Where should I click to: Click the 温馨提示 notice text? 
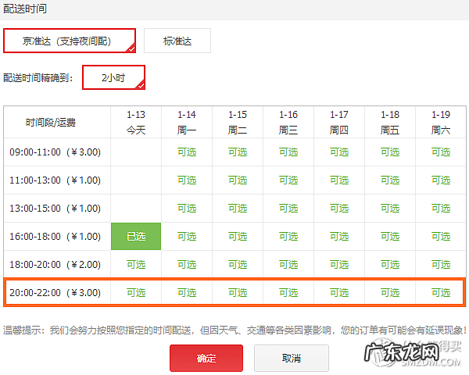[x=234, y=330]
